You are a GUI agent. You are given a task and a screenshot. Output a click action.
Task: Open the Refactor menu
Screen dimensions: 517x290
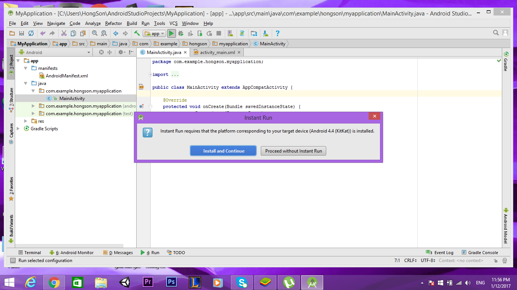(114, 23)
